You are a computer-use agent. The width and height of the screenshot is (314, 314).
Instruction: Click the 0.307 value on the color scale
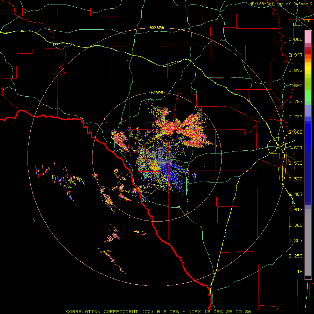click(296, 241)
